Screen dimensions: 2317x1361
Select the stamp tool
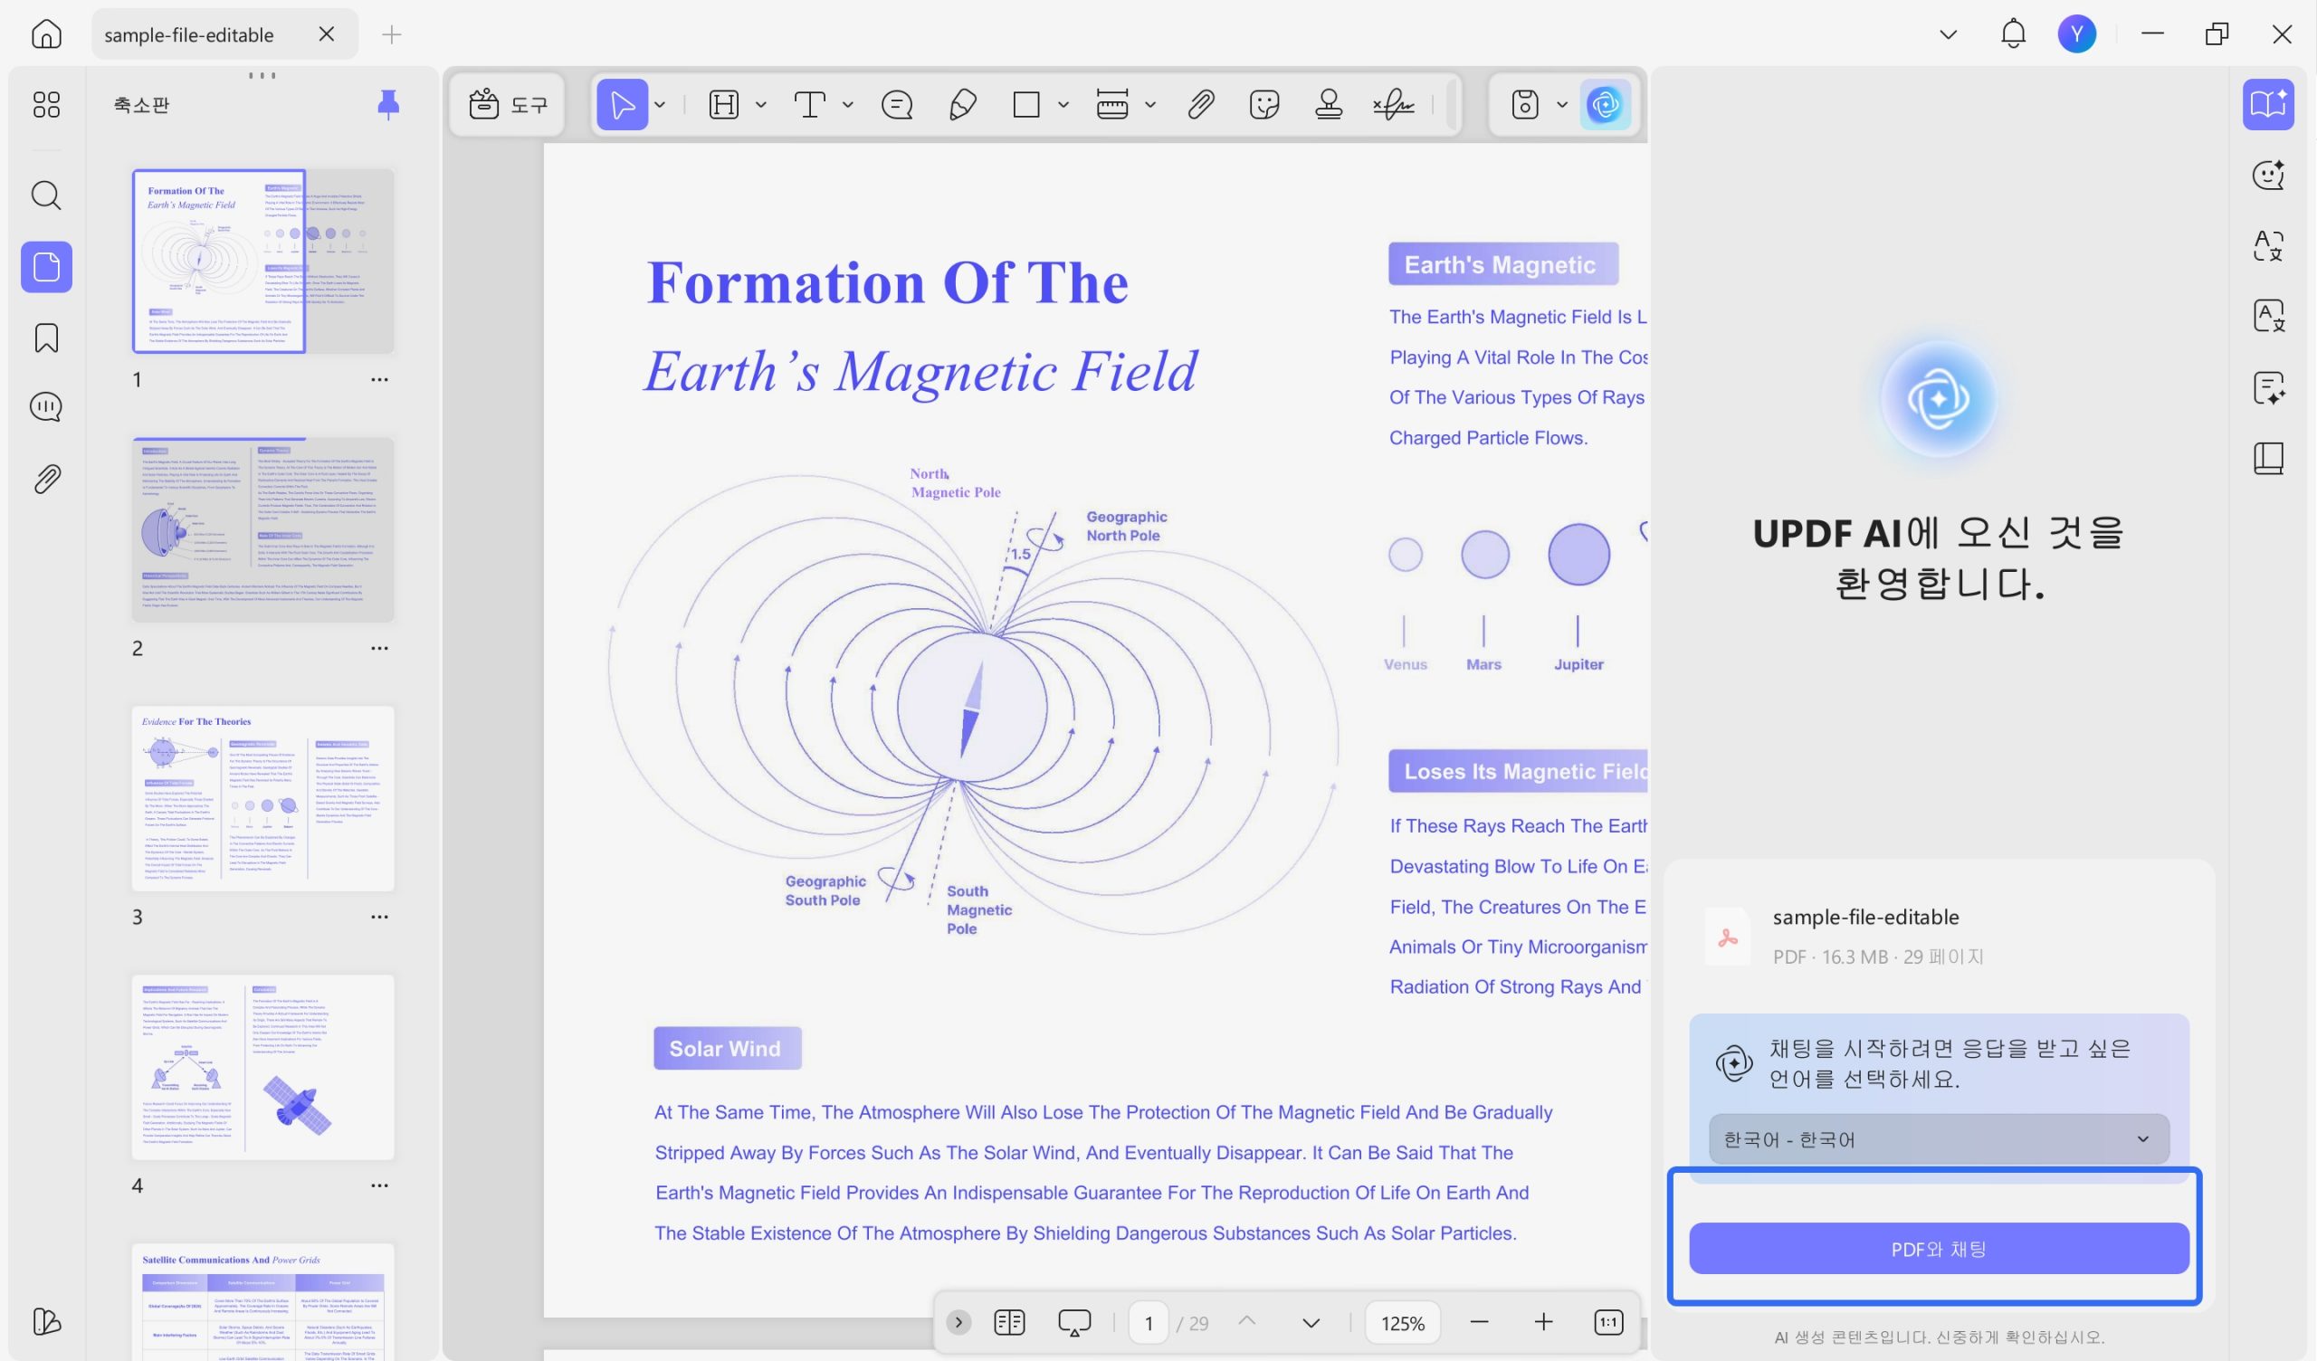(1329, 105)
